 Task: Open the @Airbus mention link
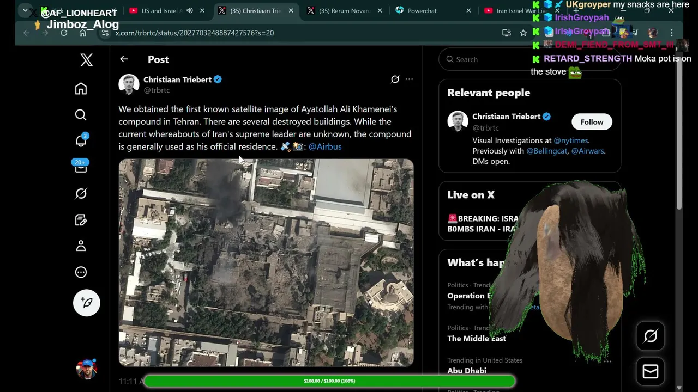coord(325,146)
